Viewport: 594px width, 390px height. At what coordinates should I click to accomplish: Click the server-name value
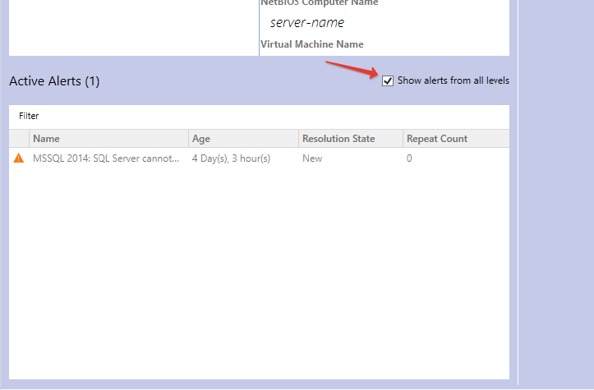[x=306, y=23]
